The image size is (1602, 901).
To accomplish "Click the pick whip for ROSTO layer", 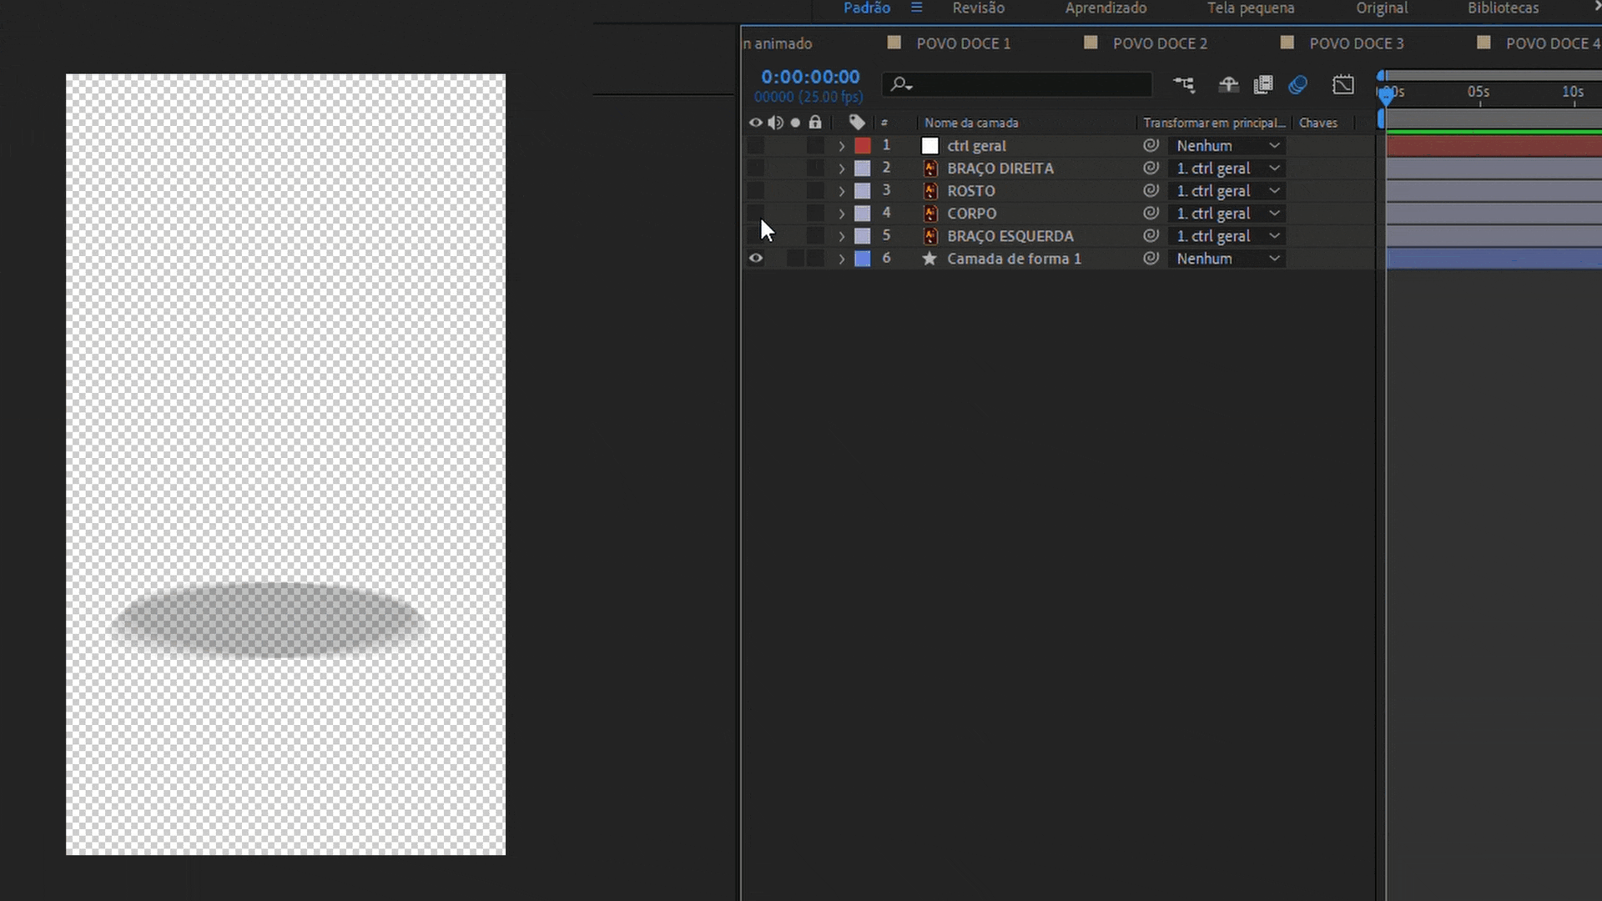I will tap(1151, 191).
